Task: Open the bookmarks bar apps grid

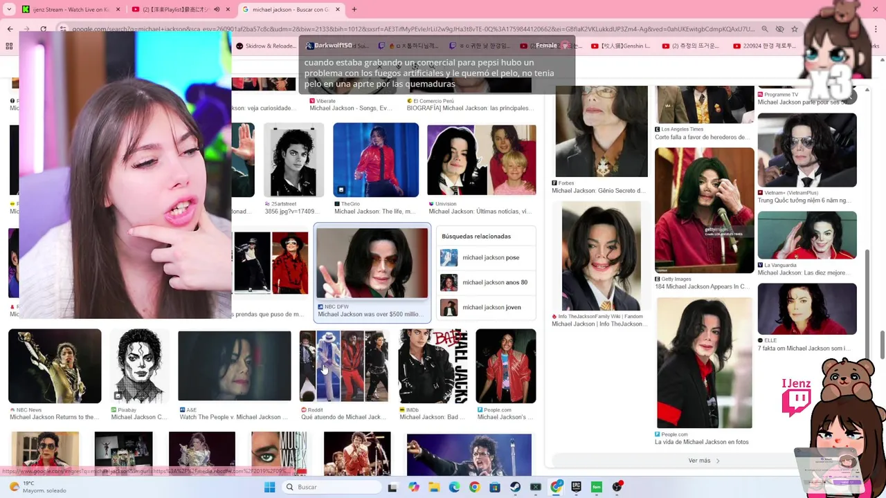Action: [x=9, y=46]
